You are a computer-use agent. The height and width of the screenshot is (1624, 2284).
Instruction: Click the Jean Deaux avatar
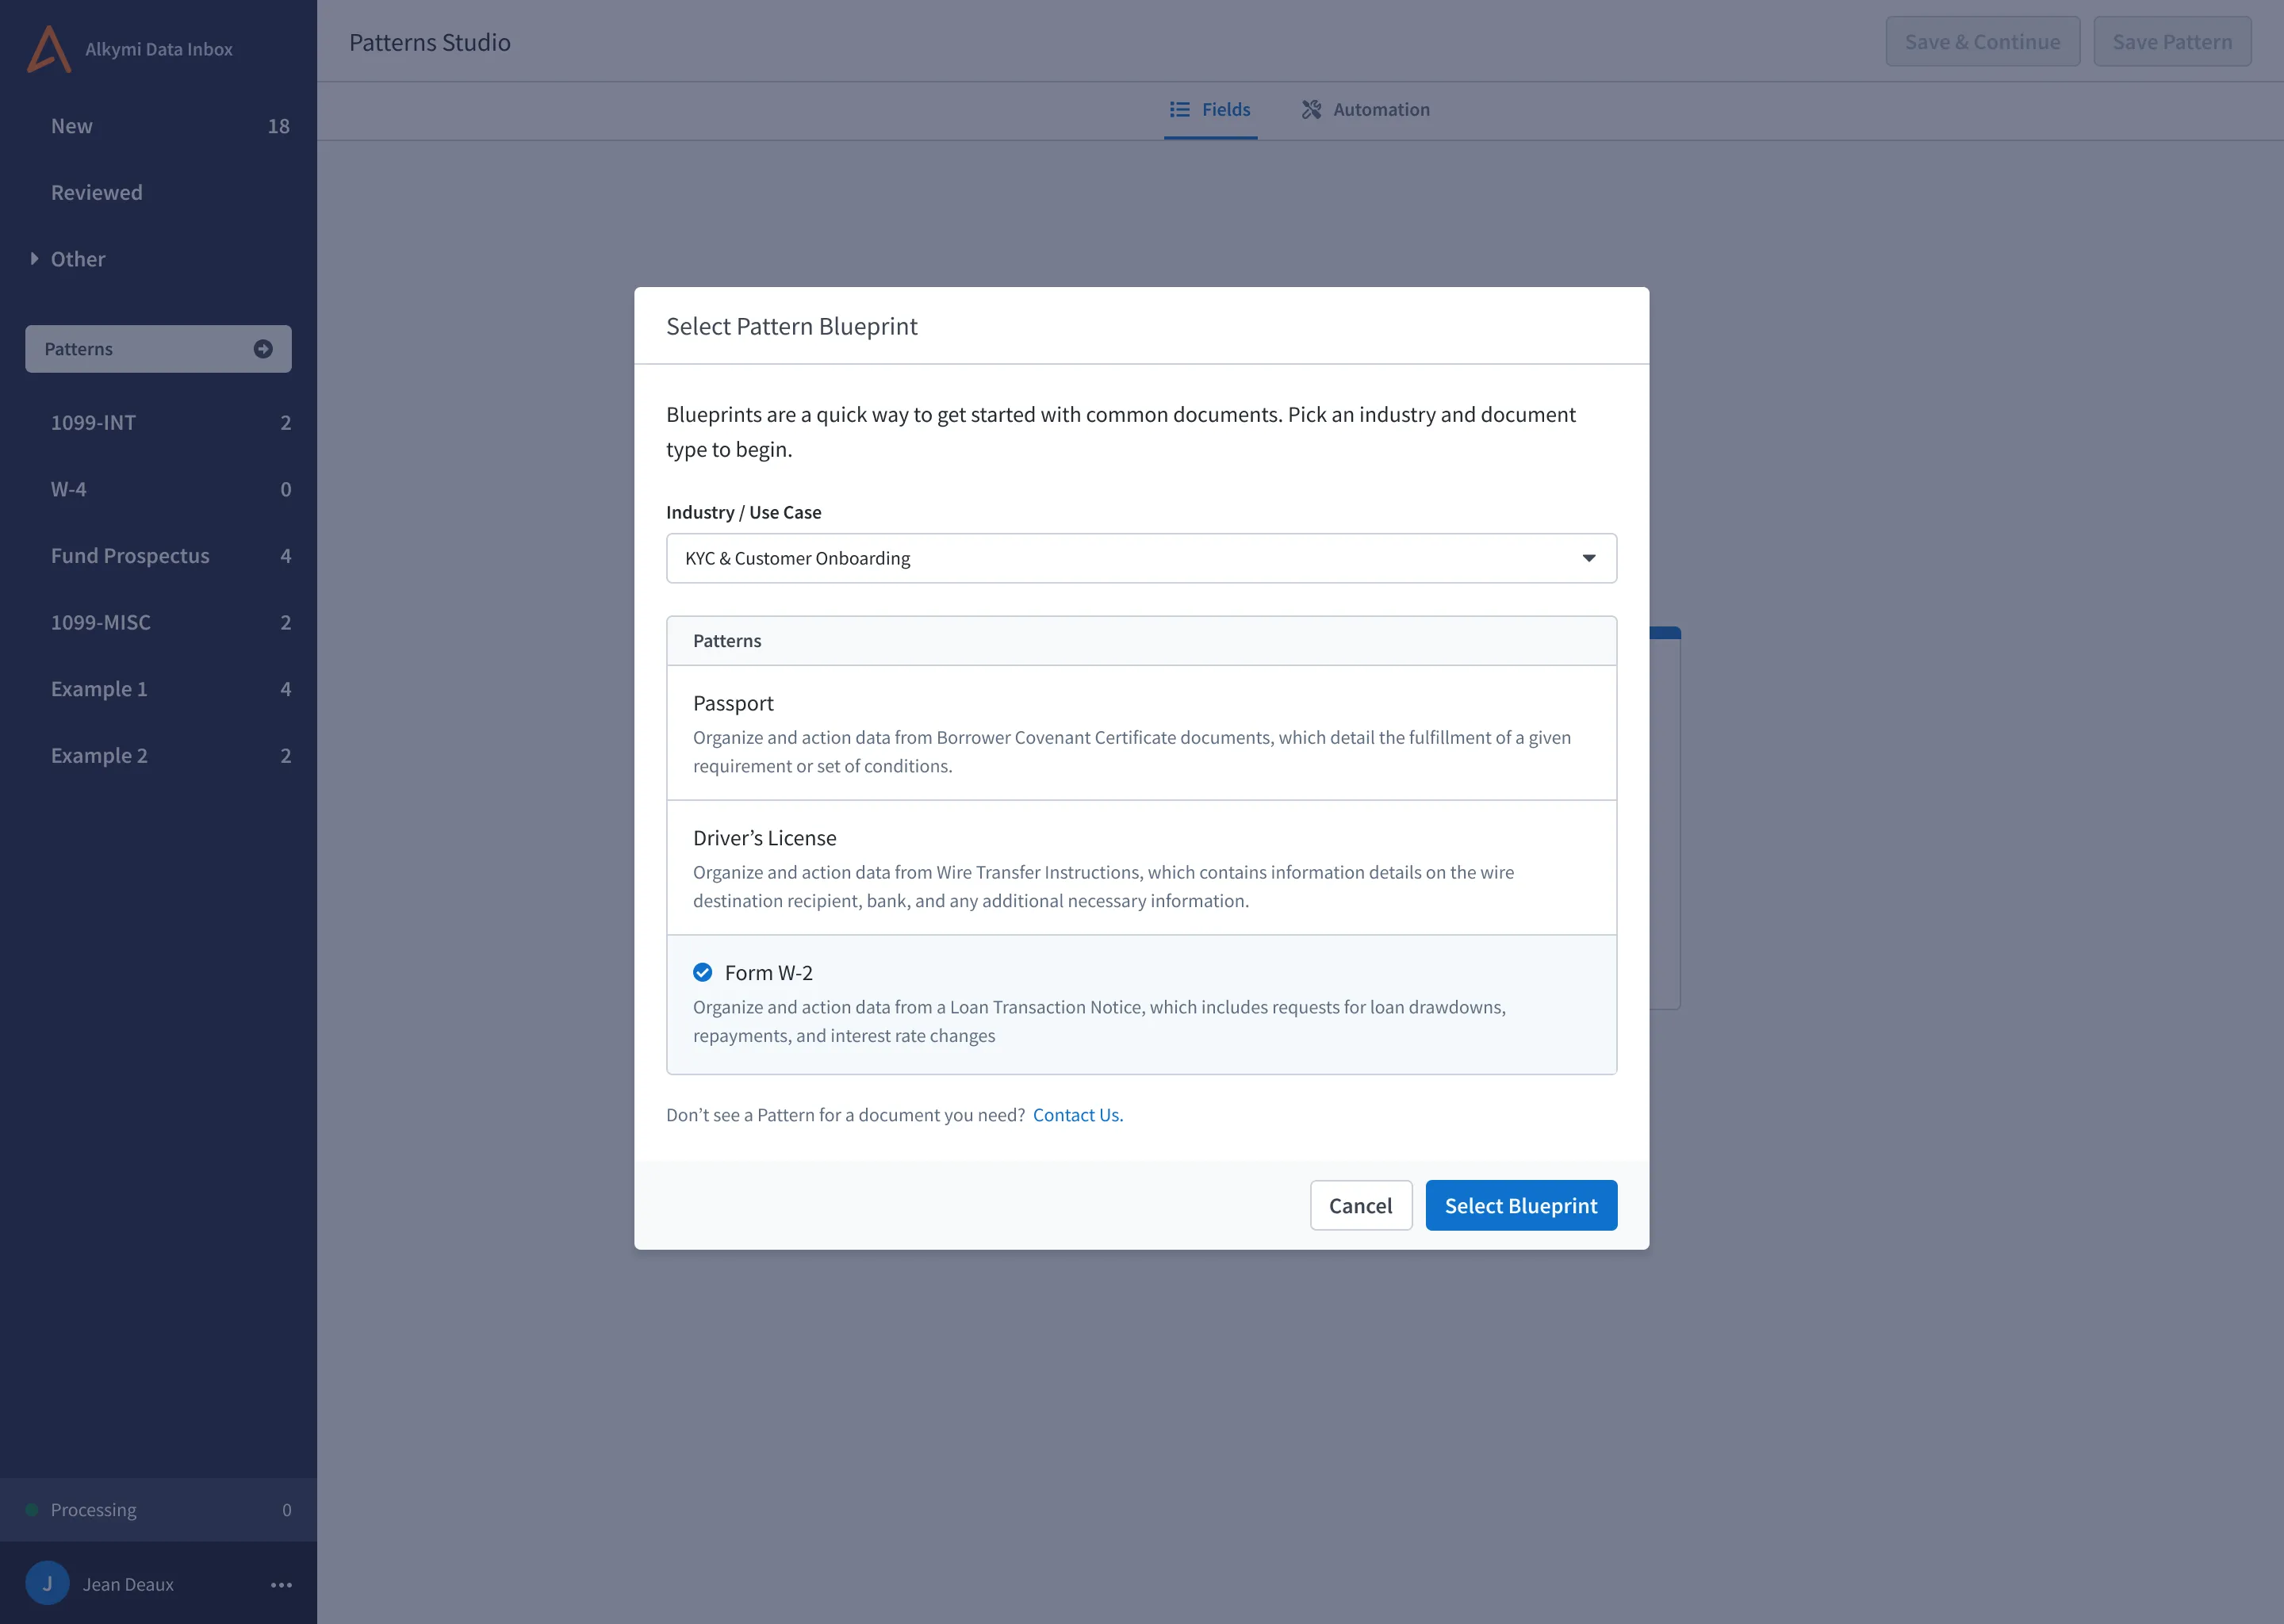47,1583
